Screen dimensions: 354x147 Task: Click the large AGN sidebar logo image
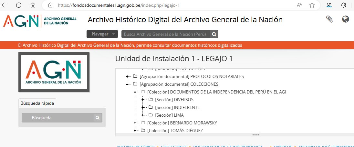point(54,72)
